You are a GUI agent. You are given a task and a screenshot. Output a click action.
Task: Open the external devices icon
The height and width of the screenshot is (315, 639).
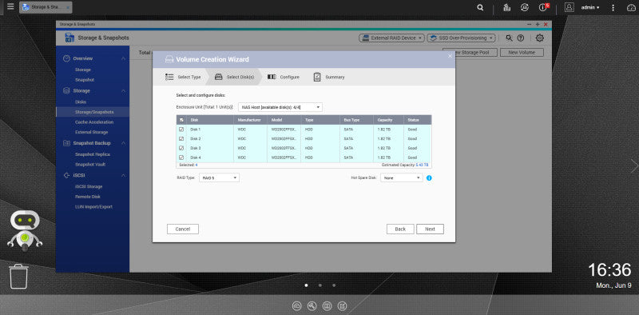[x=525, y=7]
